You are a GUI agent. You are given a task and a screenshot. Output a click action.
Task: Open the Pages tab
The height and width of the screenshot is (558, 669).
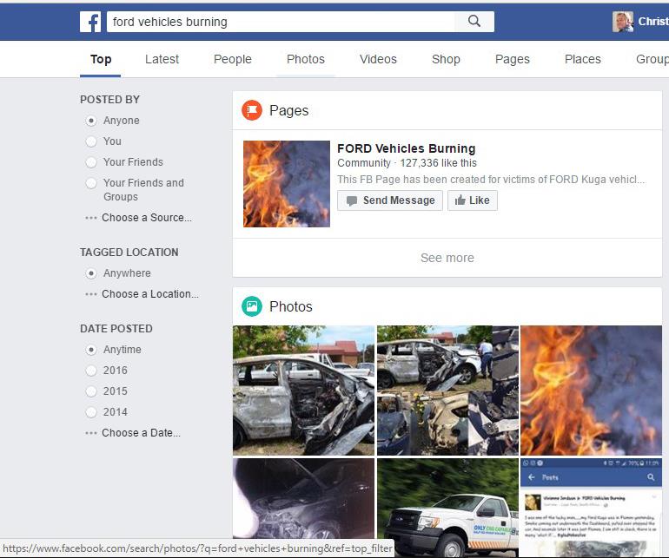512,59
